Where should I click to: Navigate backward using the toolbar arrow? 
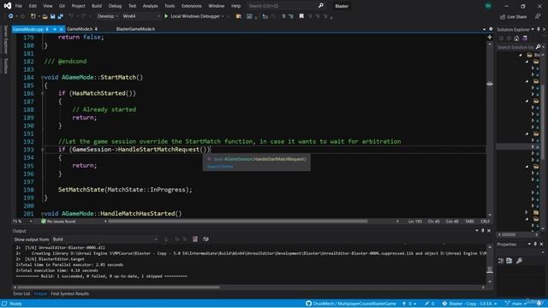click(x=10, y=16)
